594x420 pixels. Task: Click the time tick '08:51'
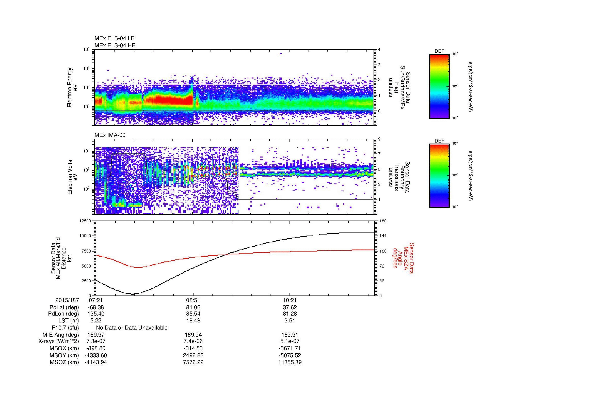tap(193, 300)
